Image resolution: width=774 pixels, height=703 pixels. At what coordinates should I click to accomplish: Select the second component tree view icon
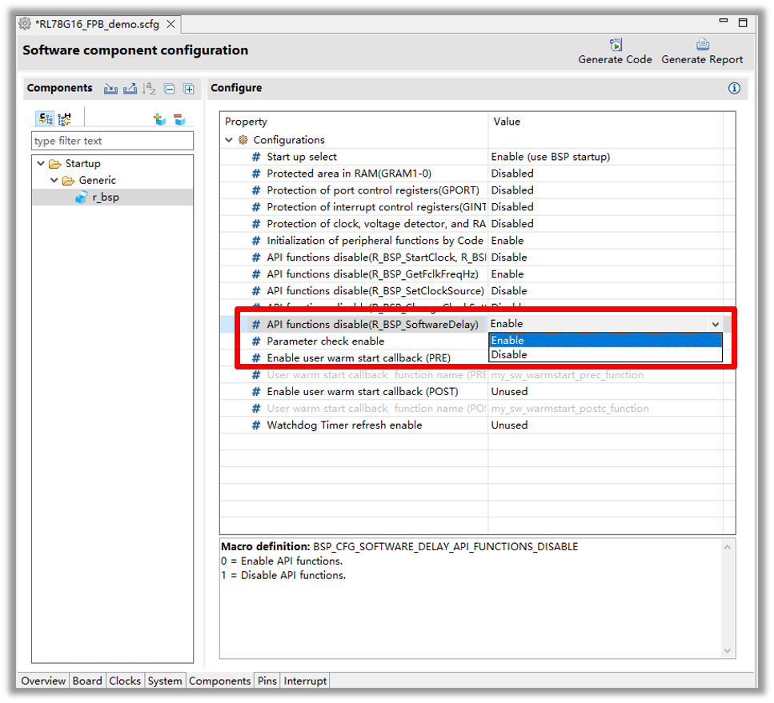(x=65, y=118)
